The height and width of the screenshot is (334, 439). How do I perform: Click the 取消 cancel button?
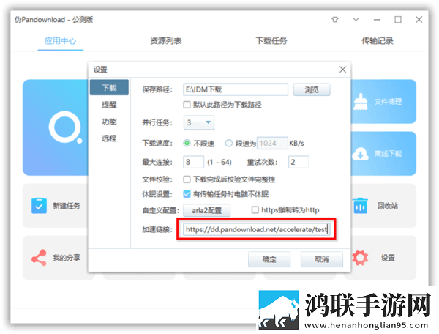(x=322, y=259)
